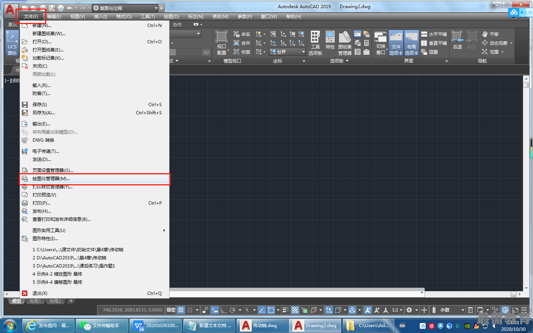Expand the 界面 panel dialog launcher arrow
The image size is (533, 333).
click(446, 61)
